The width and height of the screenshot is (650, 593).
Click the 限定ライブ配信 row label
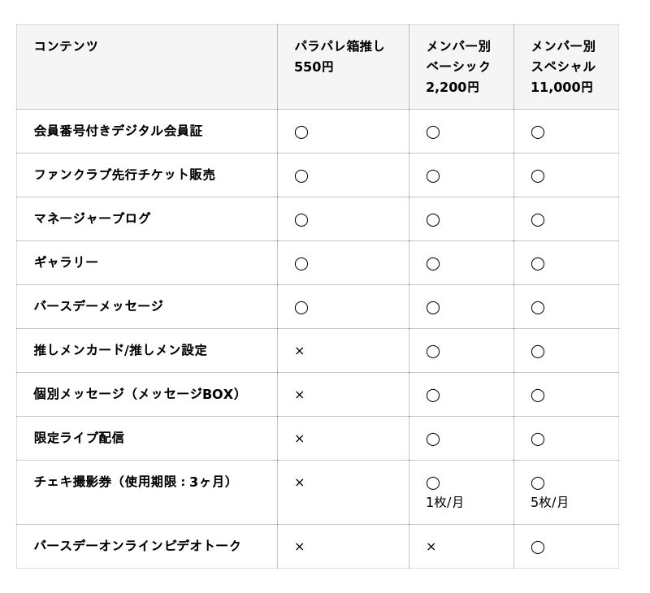79,438
